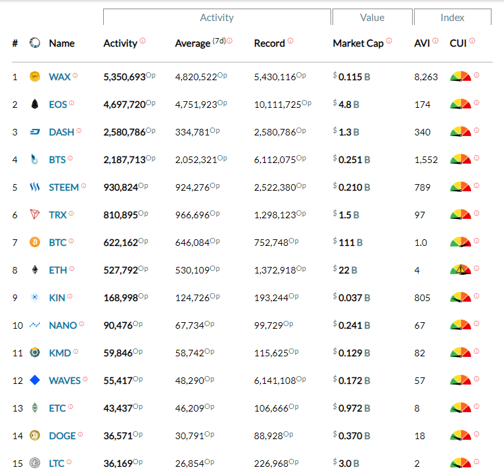Open the ETH coin link
Screen dimensions: 504x474
(x=58, y=270)
